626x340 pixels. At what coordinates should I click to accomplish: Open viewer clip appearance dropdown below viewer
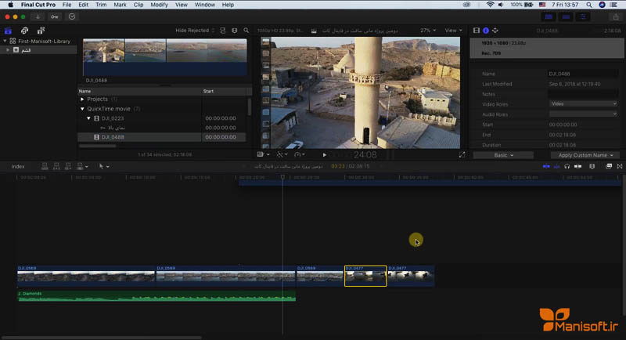(263, 154)
